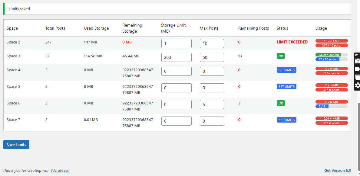Click the overlapping windows icon in side panel
Image resolution: width=360 pixels, height=176 pixels.
coord(357,77)
